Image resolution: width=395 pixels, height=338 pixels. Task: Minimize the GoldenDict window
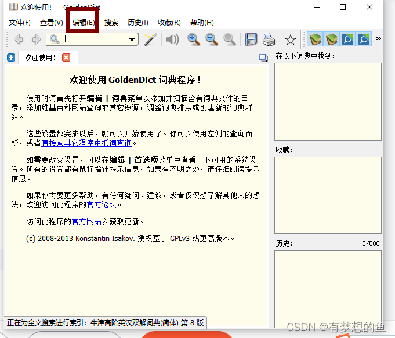pos(317,7)
